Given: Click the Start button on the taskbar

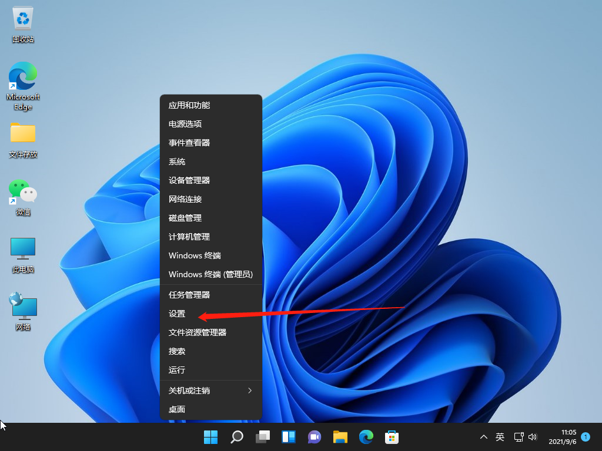Looking at the screenshot, I should [210, 437].
